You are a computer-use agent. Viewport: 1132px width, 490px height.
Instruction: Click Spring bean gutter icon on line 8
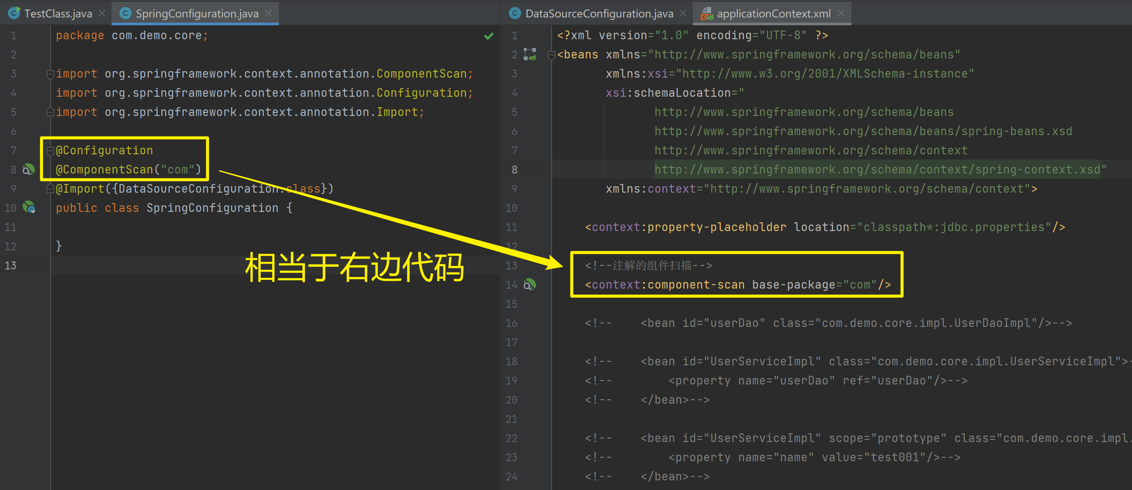click(x=29, y=170)
